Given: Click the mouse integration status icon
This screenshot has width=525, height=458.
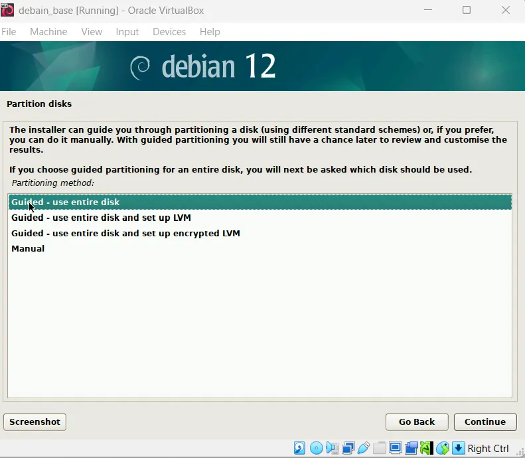Looking at the screenshot, I should 442,448.
